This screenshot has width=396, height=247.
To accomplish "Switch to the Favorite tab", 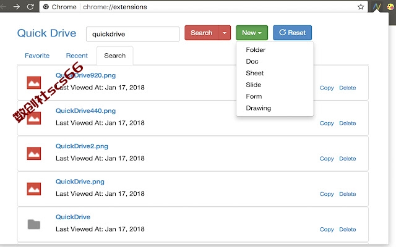I will pos(37,56).
